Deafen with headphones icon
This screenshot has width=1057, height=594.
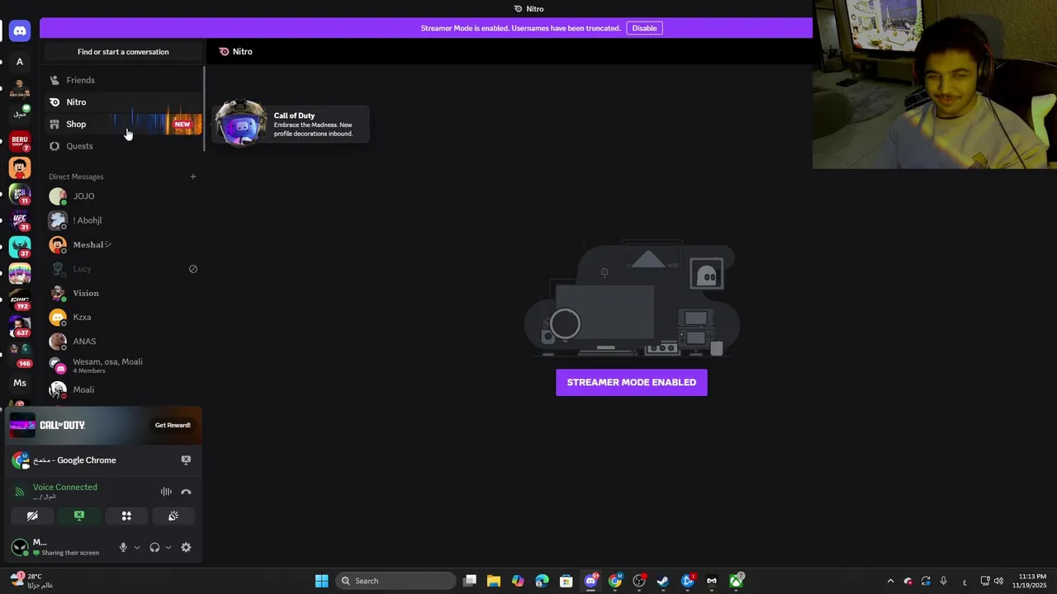(x=154, y=548)
